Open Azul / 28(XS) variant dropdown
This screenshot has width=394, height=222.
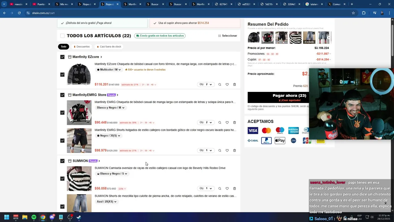coord(107,202)
